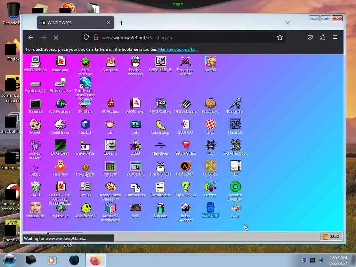Open Adobe Pizza Player
Image resolution: width=356 pixels, height=267 pixels.
[x=110, y=191]
